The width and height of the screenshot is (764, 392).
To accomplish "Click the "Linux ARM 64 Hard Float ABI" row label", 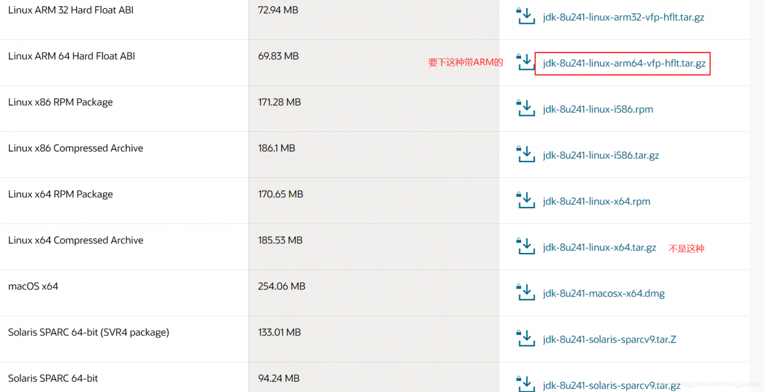I will click(x=72, y=56).
